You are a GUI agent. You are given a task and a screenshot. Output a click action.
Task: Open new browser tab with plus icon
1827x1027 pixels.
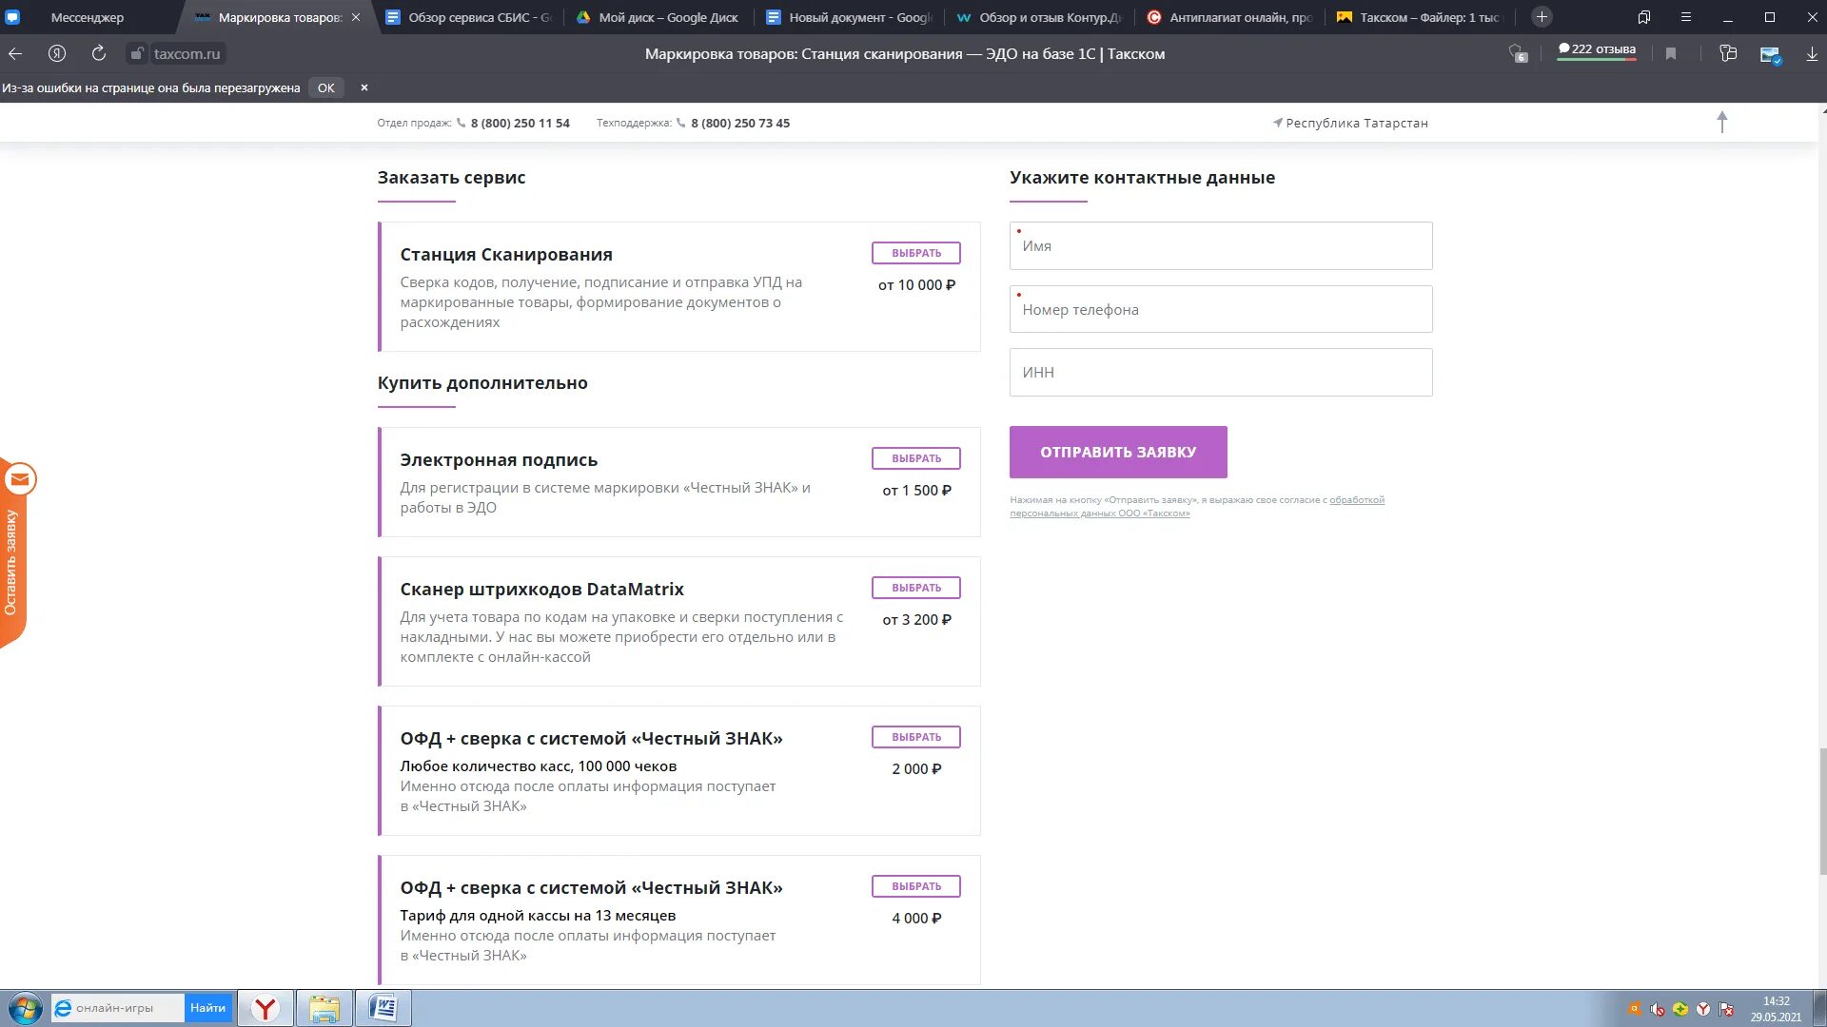(x=1542, y=17)
